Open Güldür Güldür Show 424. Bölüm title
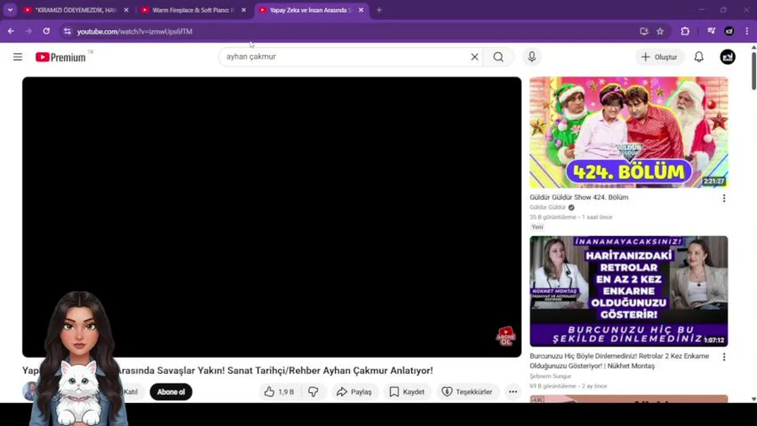757x426 pixels. pos(579,197)
